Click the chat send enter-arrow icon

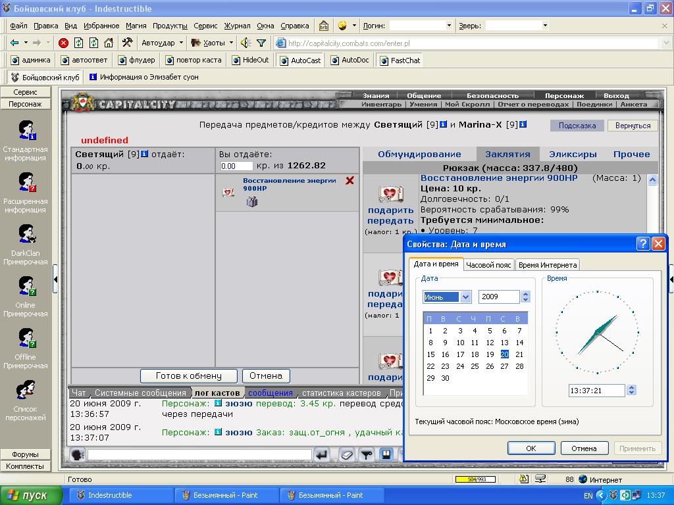tap(321, 455)
